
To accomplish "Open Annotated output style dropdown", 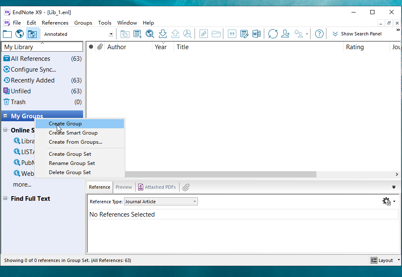I will coord(111,34).
